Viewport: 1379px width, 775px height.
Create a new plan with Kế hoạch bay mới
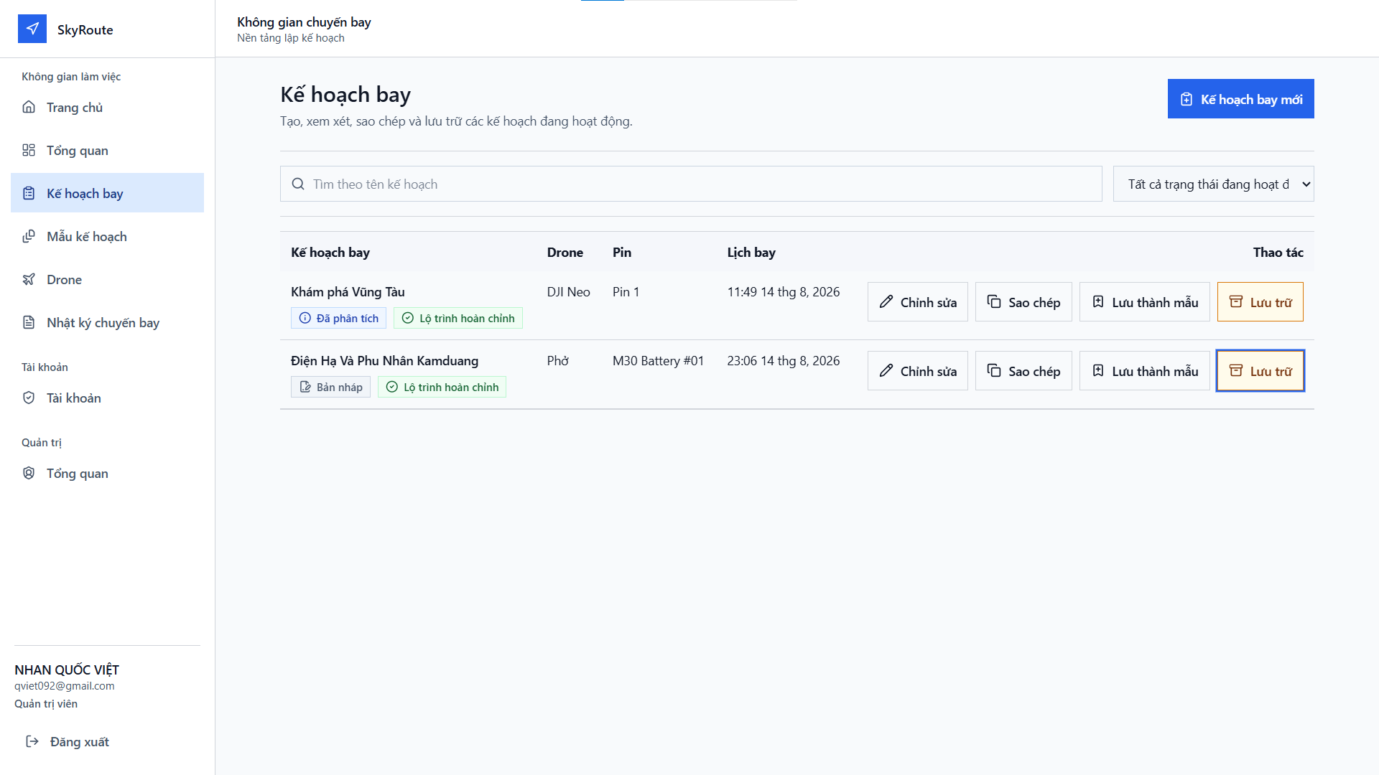(1240, 99)
